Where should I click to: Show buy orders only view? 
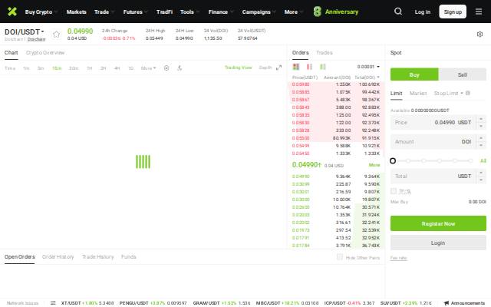coord(323,67)
